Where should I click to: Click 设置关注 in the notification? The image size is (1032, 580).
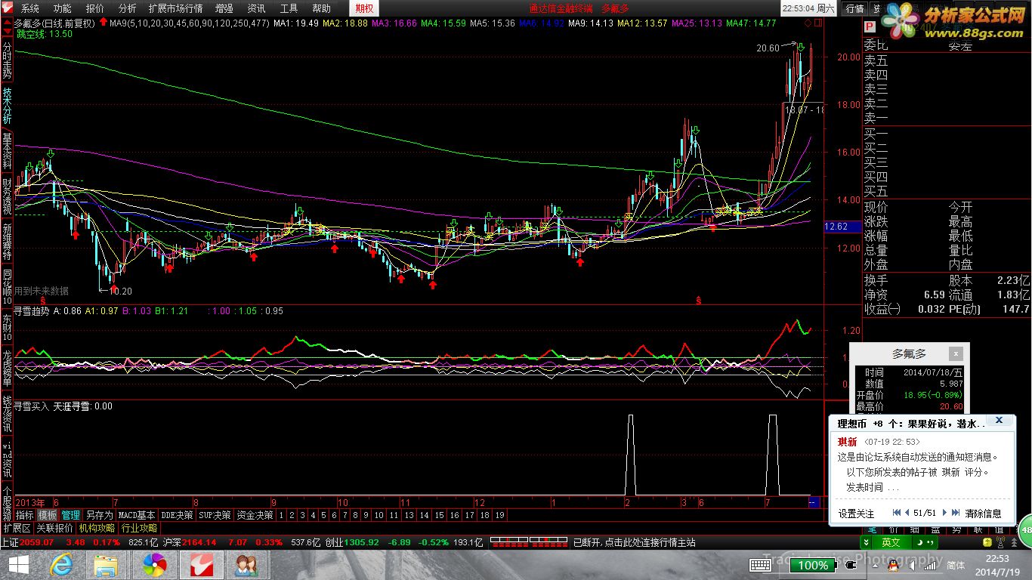click(x=856, y=513)
